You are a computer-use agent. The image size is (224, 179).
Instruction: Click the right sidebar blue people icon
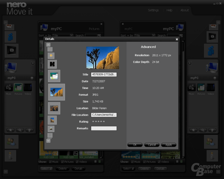click(211, 51)
